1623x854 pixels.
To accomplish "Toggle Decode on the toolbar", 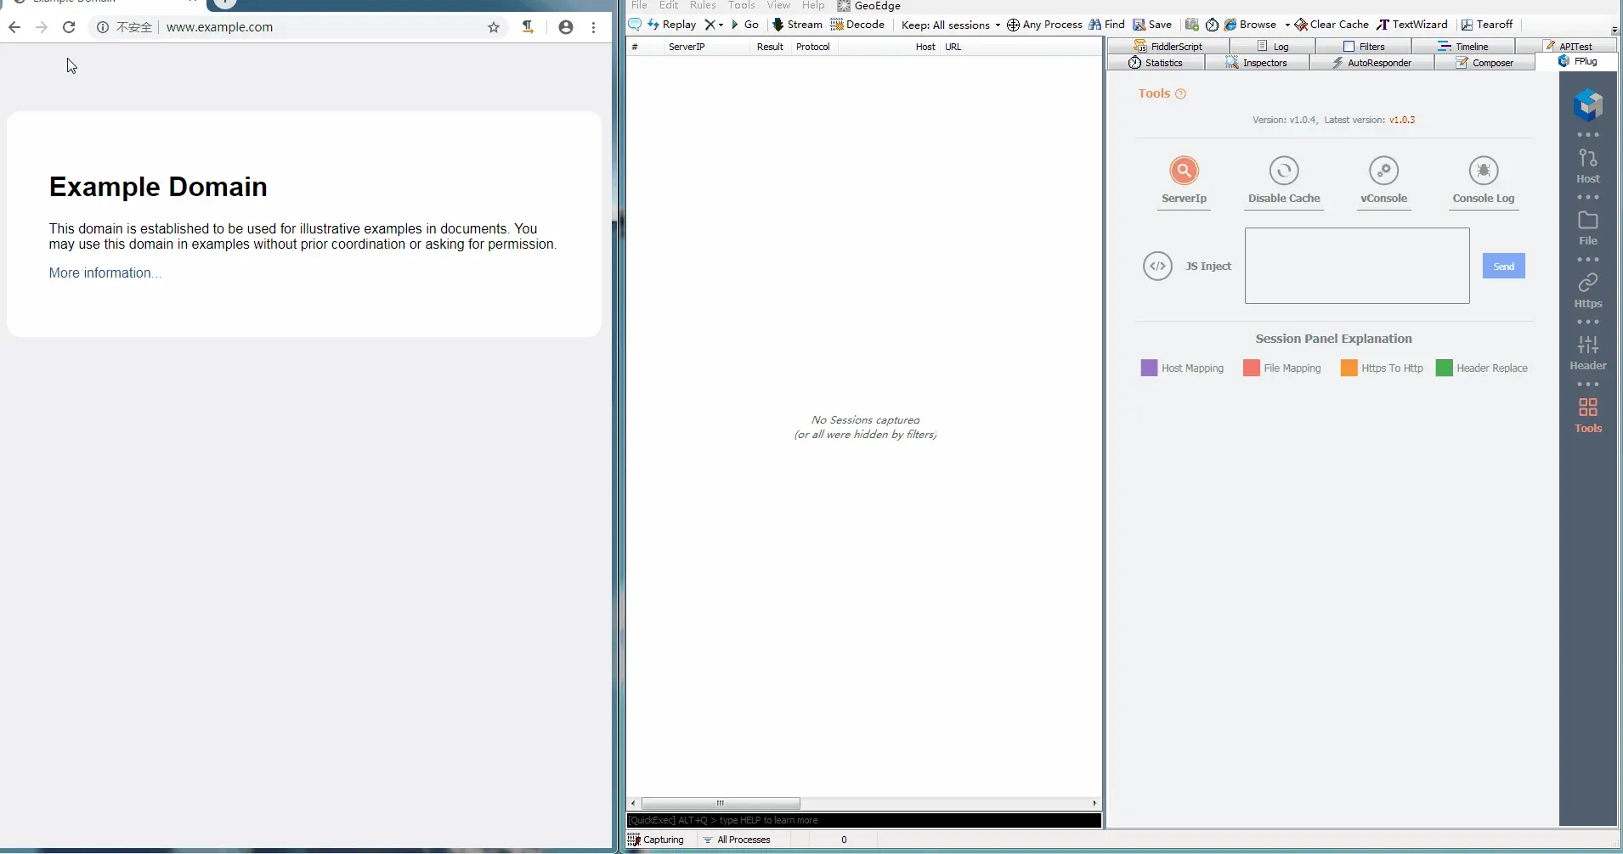I will [x=858, y=25].
